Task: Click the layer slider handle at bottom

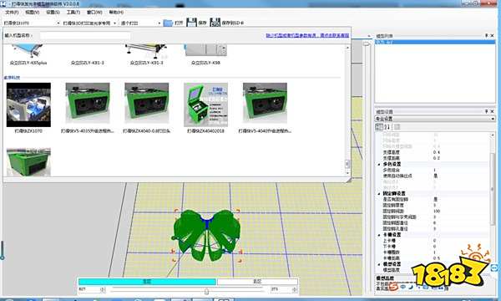Action: coord(206,292)
